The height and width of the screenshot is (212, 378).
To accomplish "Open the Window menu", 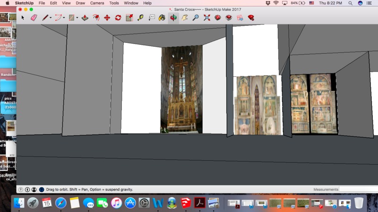I will [x=131, y=3].
